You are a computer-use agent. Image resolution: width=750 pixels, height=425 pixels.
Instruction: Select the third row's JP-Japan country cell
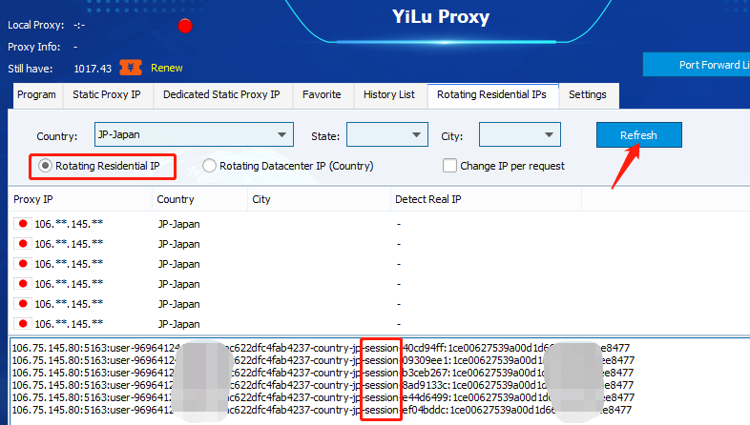click(178, 264)
